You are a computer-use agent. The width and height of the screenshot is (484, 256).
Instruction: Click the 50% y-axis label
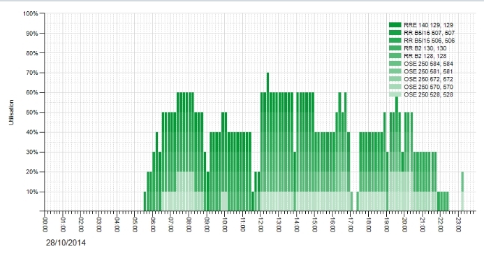point(32,113)
